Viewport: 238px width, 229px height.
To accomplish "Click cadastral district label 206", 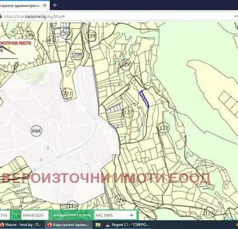I will (78, 54).
